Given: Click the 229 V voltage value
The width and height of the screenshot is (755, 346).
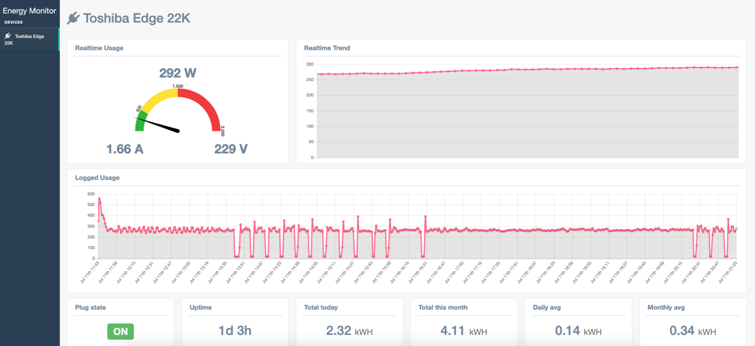Looking at the screenshot, I should coord(231,149).
